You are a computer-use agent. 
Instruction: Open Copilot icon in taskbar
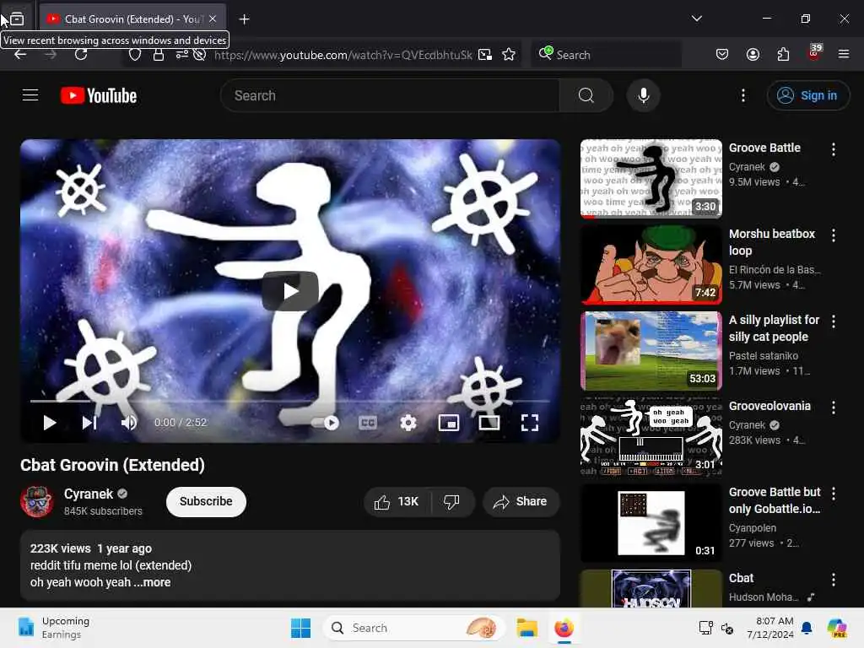[837, 628]
